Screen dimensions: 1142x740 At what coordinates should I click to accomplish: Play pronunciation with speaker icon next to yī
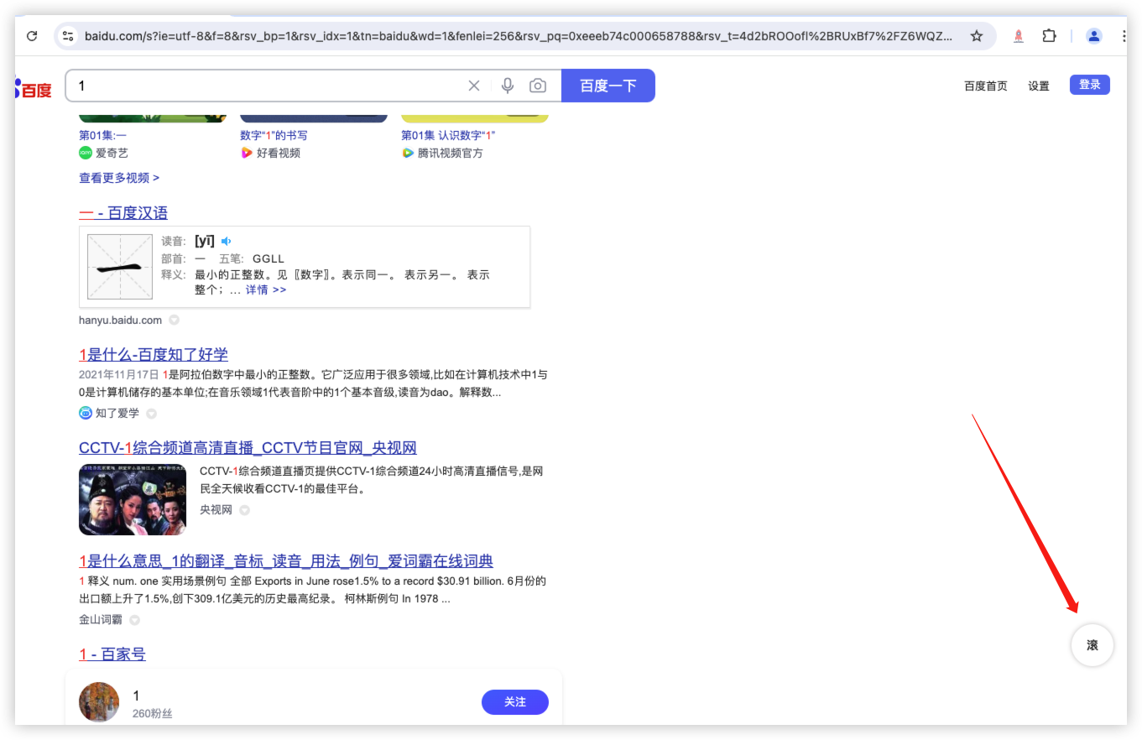(x=226, y=241)
